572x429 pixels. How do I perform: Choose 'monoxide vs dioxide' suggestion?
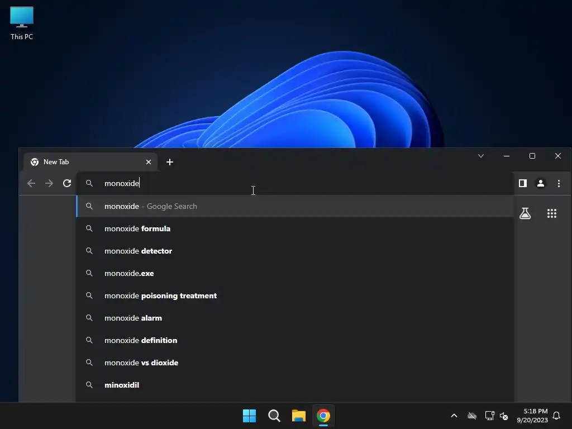click(295, 363)
